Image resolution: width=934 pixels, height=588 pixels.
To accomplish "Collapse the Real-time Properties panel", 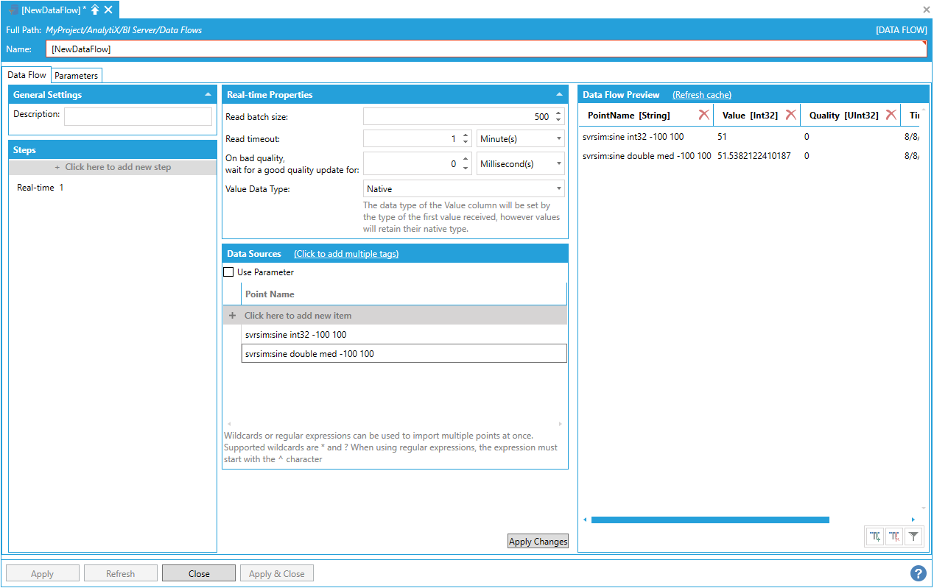I will [x=559, y=95].
